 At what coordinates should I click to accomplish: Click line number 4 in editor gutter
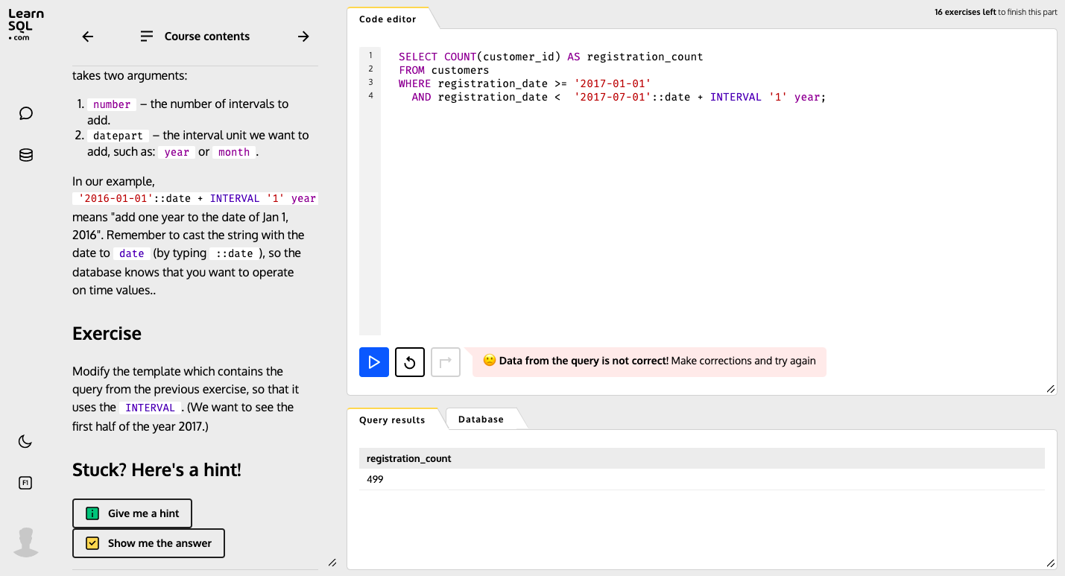(370, 96)
